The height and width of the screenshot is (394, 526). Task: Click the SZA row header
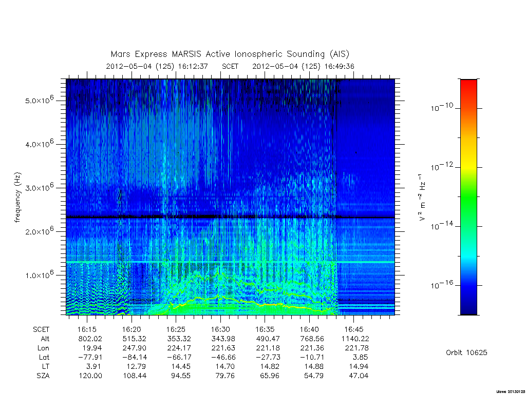pyautogui.click(x=43, y=376)
